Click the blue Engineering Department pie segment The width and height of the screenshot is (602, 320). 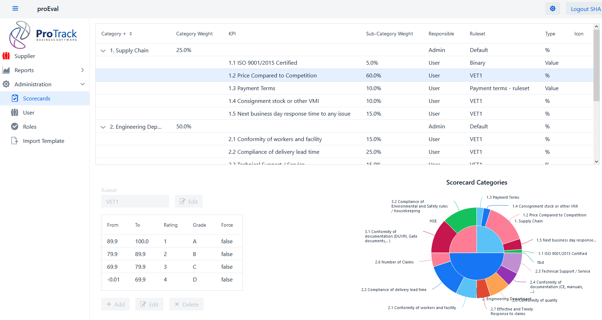477,266
